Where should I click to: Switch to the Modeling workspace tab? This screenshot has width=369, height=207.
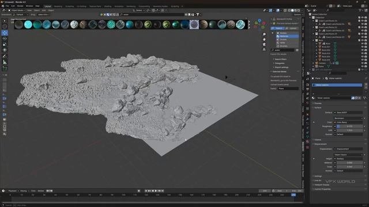pos(58,6)
